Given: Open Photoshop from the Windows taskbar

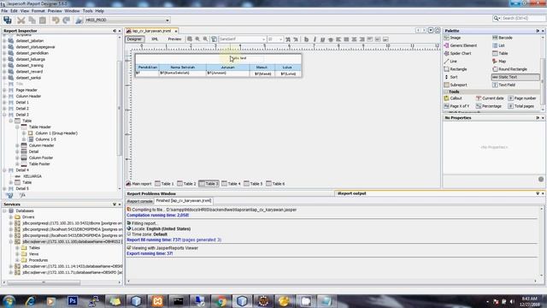Looking at the screenshot, I should tap(73, 300).
